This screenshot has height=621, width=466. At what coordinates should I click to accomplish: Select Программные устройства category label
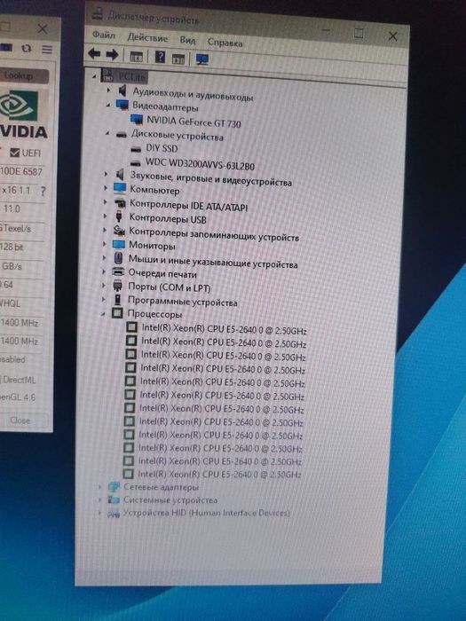[182, 302]
